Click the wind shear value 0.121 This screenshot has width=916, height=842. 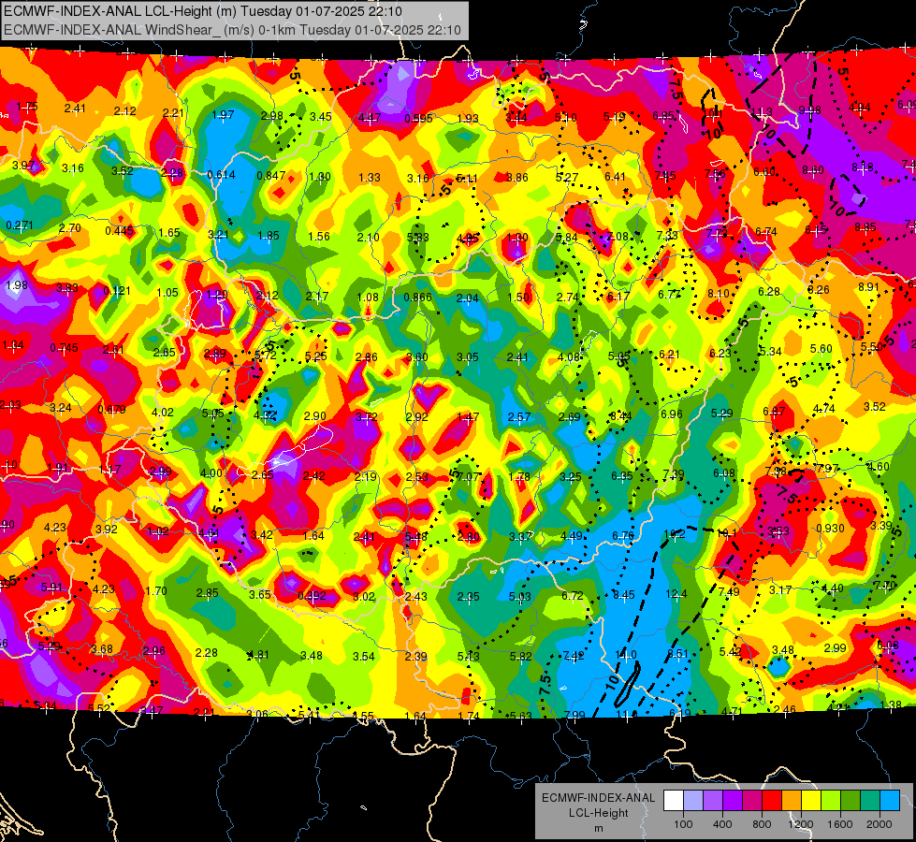(117, 291)
